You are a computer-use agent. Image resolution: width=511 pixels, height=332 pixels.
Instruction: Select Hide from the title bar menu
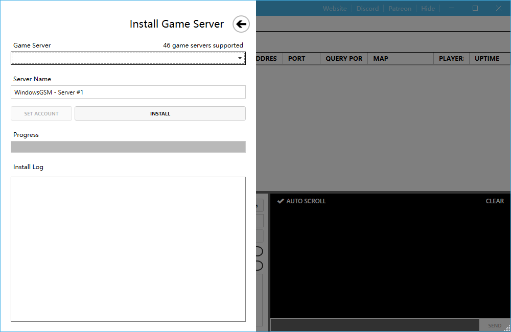[428, 8]
